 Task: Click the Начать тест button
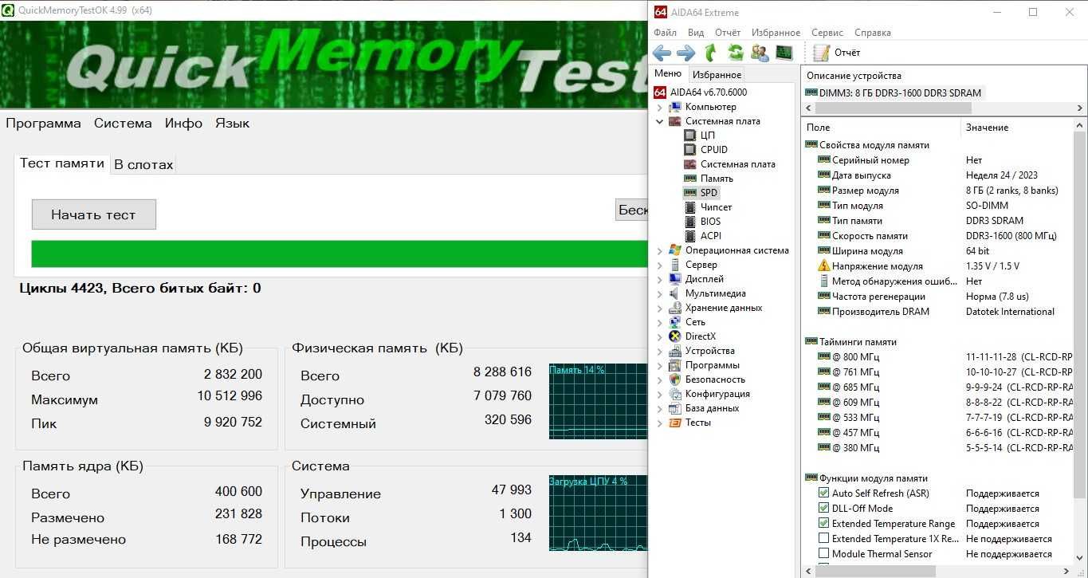[93, 214]
